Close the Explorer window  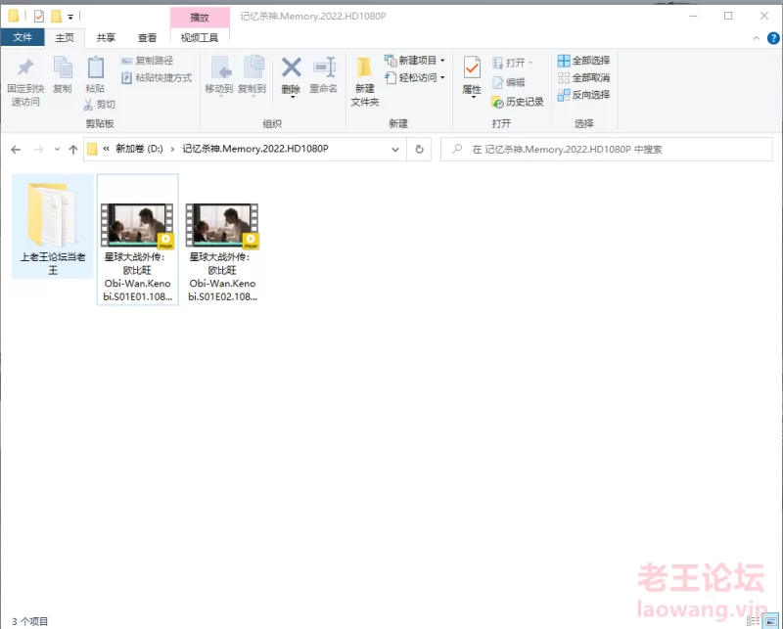(764, 16)
